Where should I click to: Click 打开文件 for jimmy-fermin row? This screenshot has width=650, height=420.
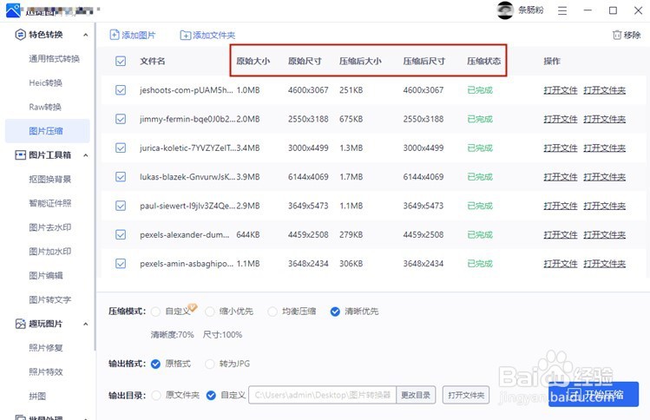pos(561,120)
